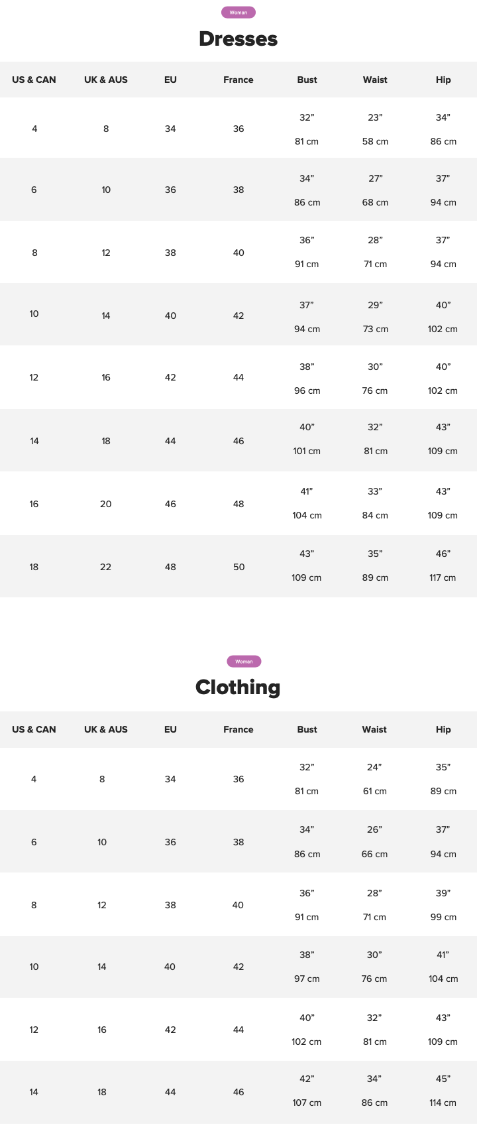
Task: Click the EU column header in Clothing table
Action: [x=170, y=729]
